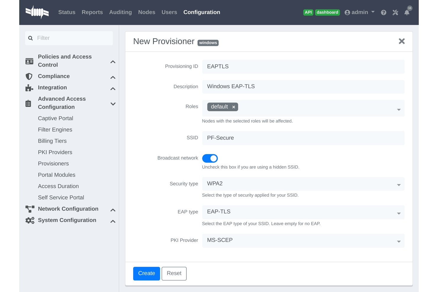Click the System Configuration gears icon

coord(30,220)
